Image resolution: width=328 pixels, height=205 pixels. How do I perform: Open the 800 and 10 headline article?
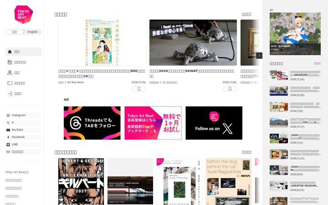coord(102,74)
